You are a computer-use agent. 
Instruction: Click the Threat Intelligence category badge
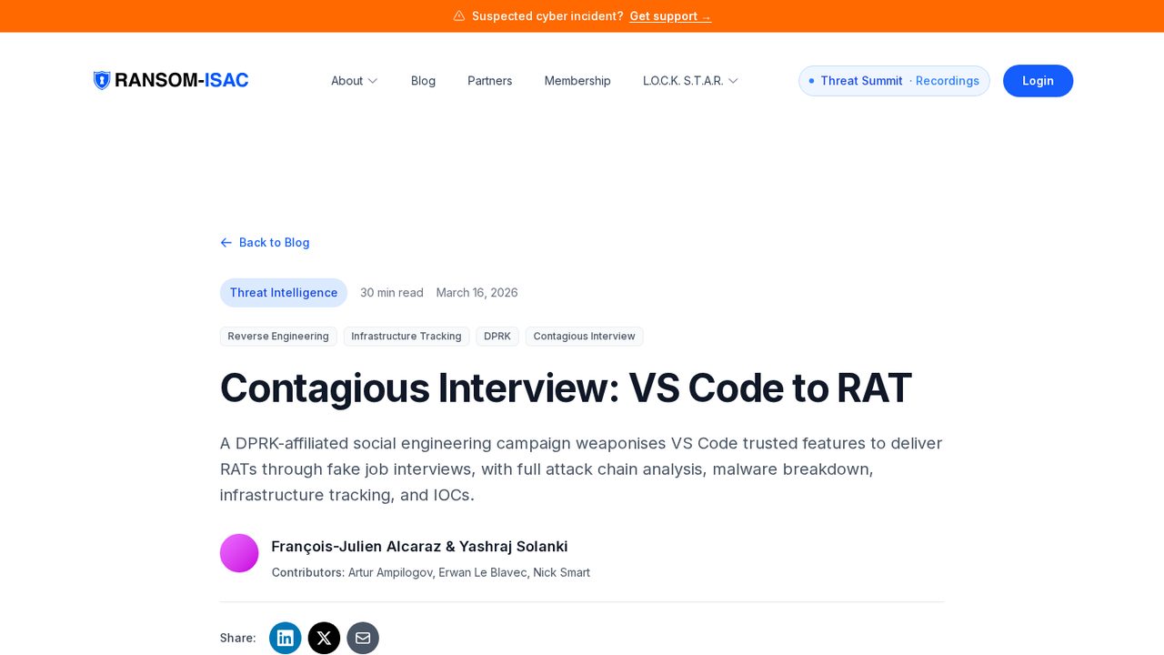[x=284, y=293]
